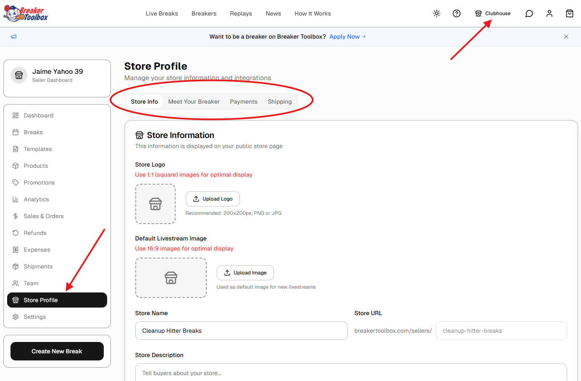Select Settings gear icon in sidebar

16,317
